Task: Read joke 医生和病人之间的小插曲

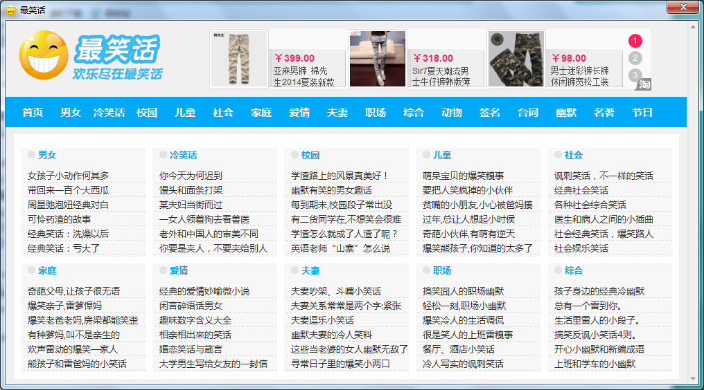Action: click(604, 219)
